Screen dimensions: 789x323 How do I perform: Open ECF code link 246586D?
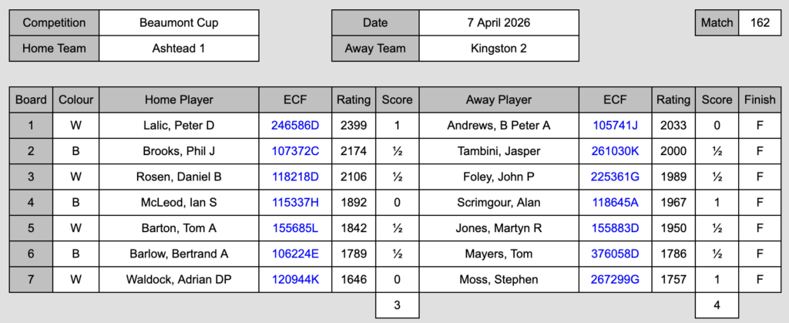(295, 126)
